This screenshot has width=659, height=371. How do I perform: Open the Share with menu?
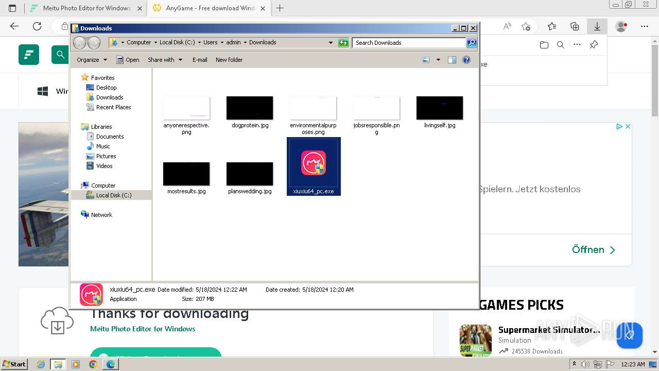pos(165,60)
